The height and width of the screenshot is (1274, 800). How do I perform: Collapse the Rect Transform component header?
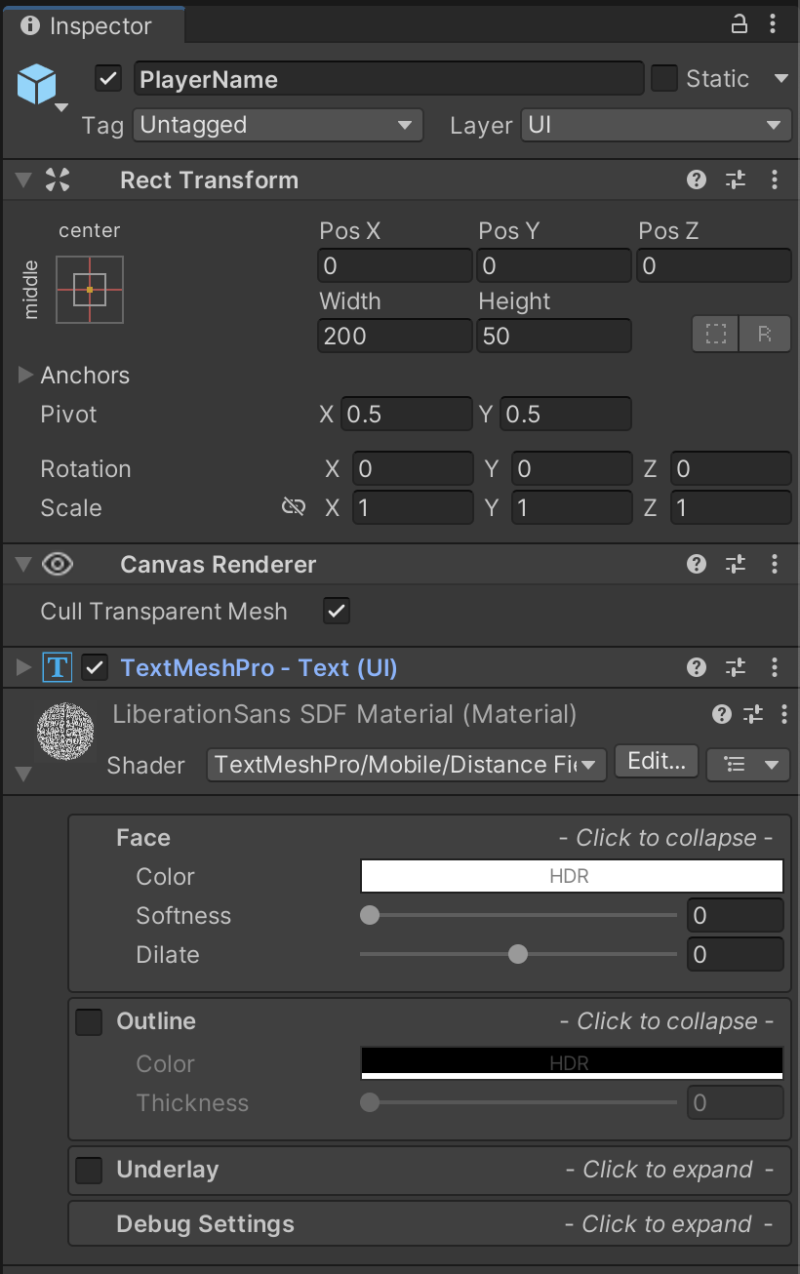pyautogui.click(x=25, y=180)
